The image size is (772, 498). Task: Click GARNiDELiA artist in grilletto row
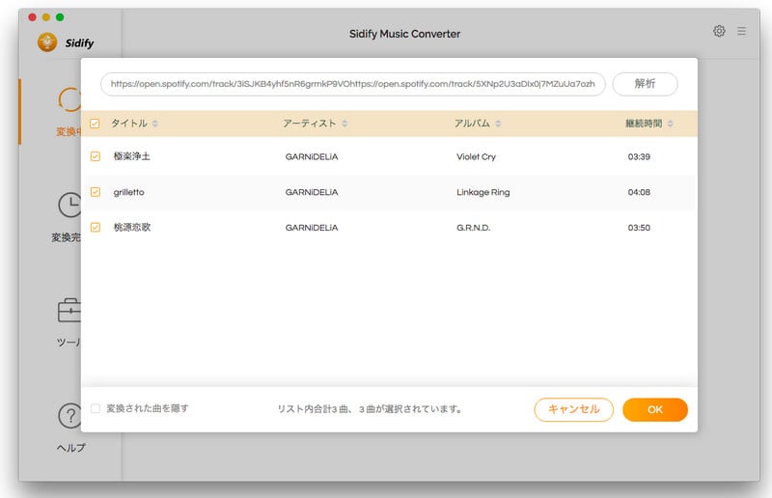pyautogui.click(x=312, y=192)
